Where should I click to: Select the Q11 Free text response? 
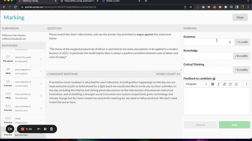point(23,108)
